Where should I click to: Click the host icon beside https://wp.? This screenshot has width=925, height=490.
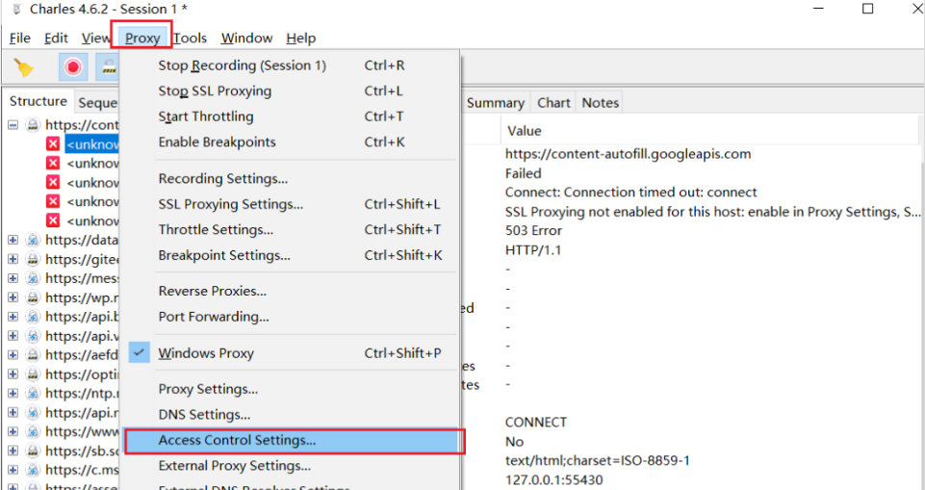(33, 297)
